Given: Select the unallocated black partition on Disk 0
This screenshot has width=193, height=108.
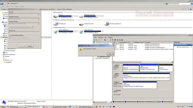Looking at the screenshot, I should (166, 68).
